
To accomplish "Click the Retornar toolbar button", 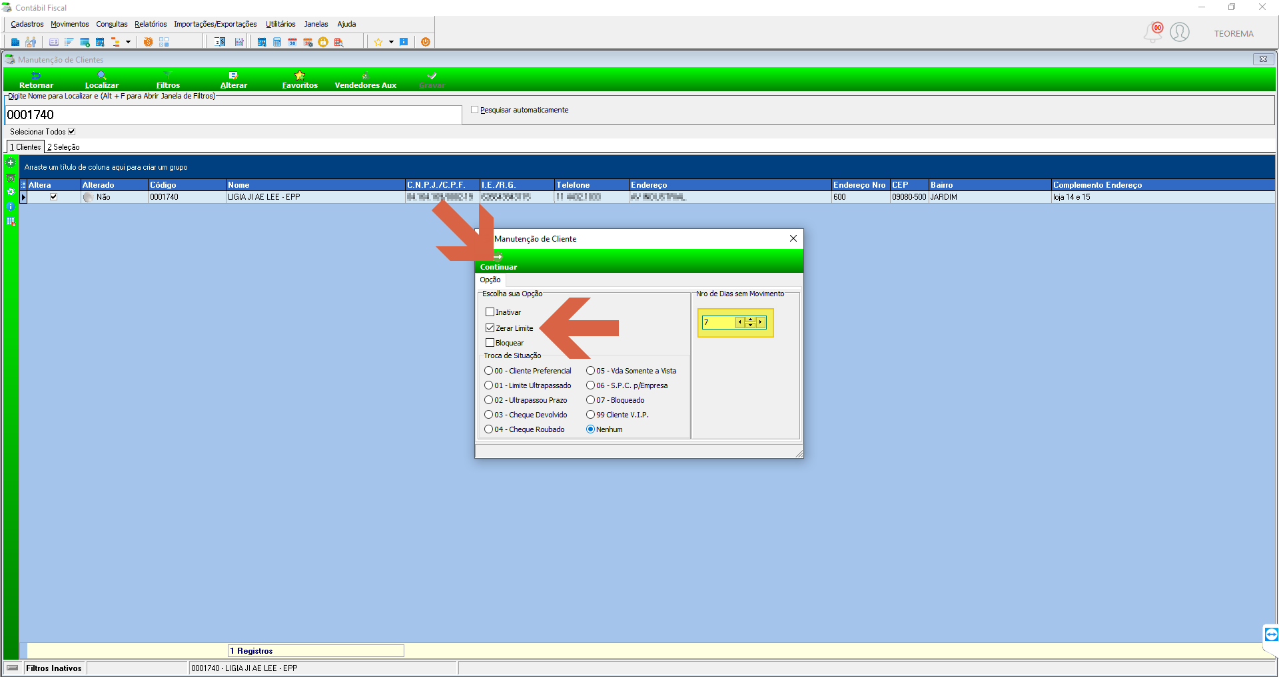I will coord(36,80).
